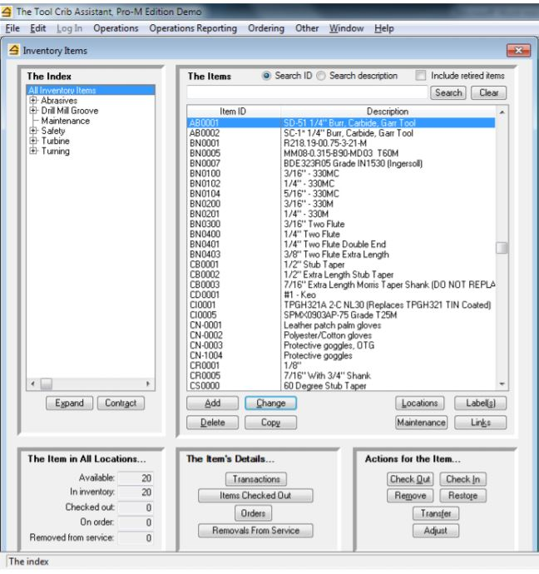Select item row CB0003
The image size is (539, 574).
(x=341, y=285)
